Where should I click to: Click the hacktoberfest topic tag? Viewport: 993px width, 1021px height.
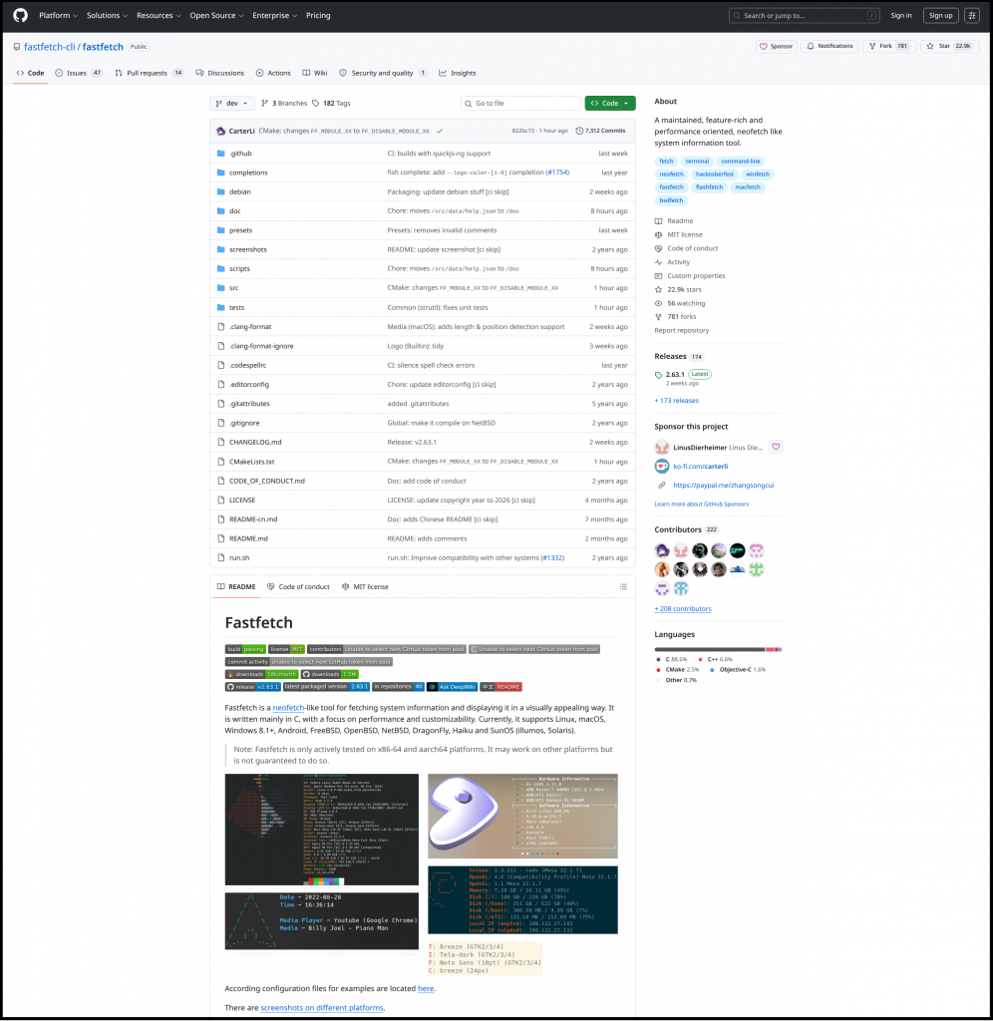click(714, 173)
